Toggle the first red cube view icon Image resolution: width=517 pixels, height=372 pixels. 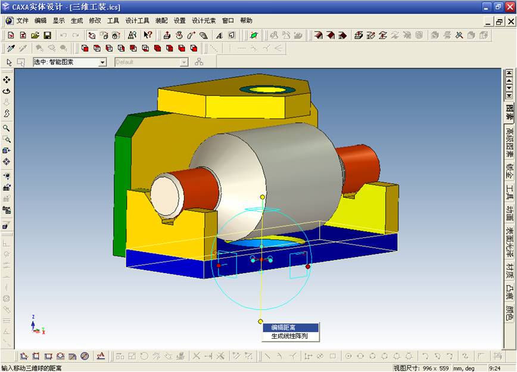click(85, 48)
